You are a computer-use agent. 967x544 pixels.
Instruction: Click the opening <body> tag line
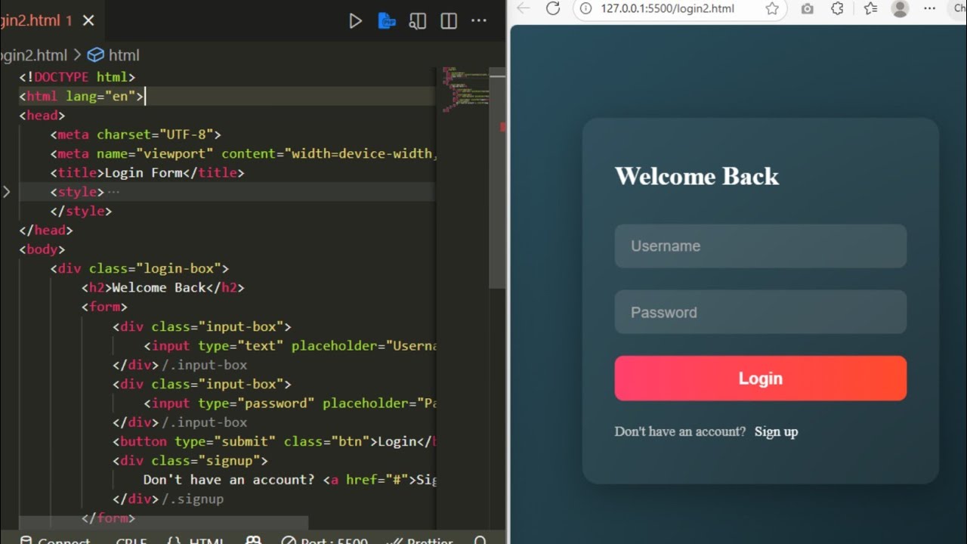[x=42, y=249]
